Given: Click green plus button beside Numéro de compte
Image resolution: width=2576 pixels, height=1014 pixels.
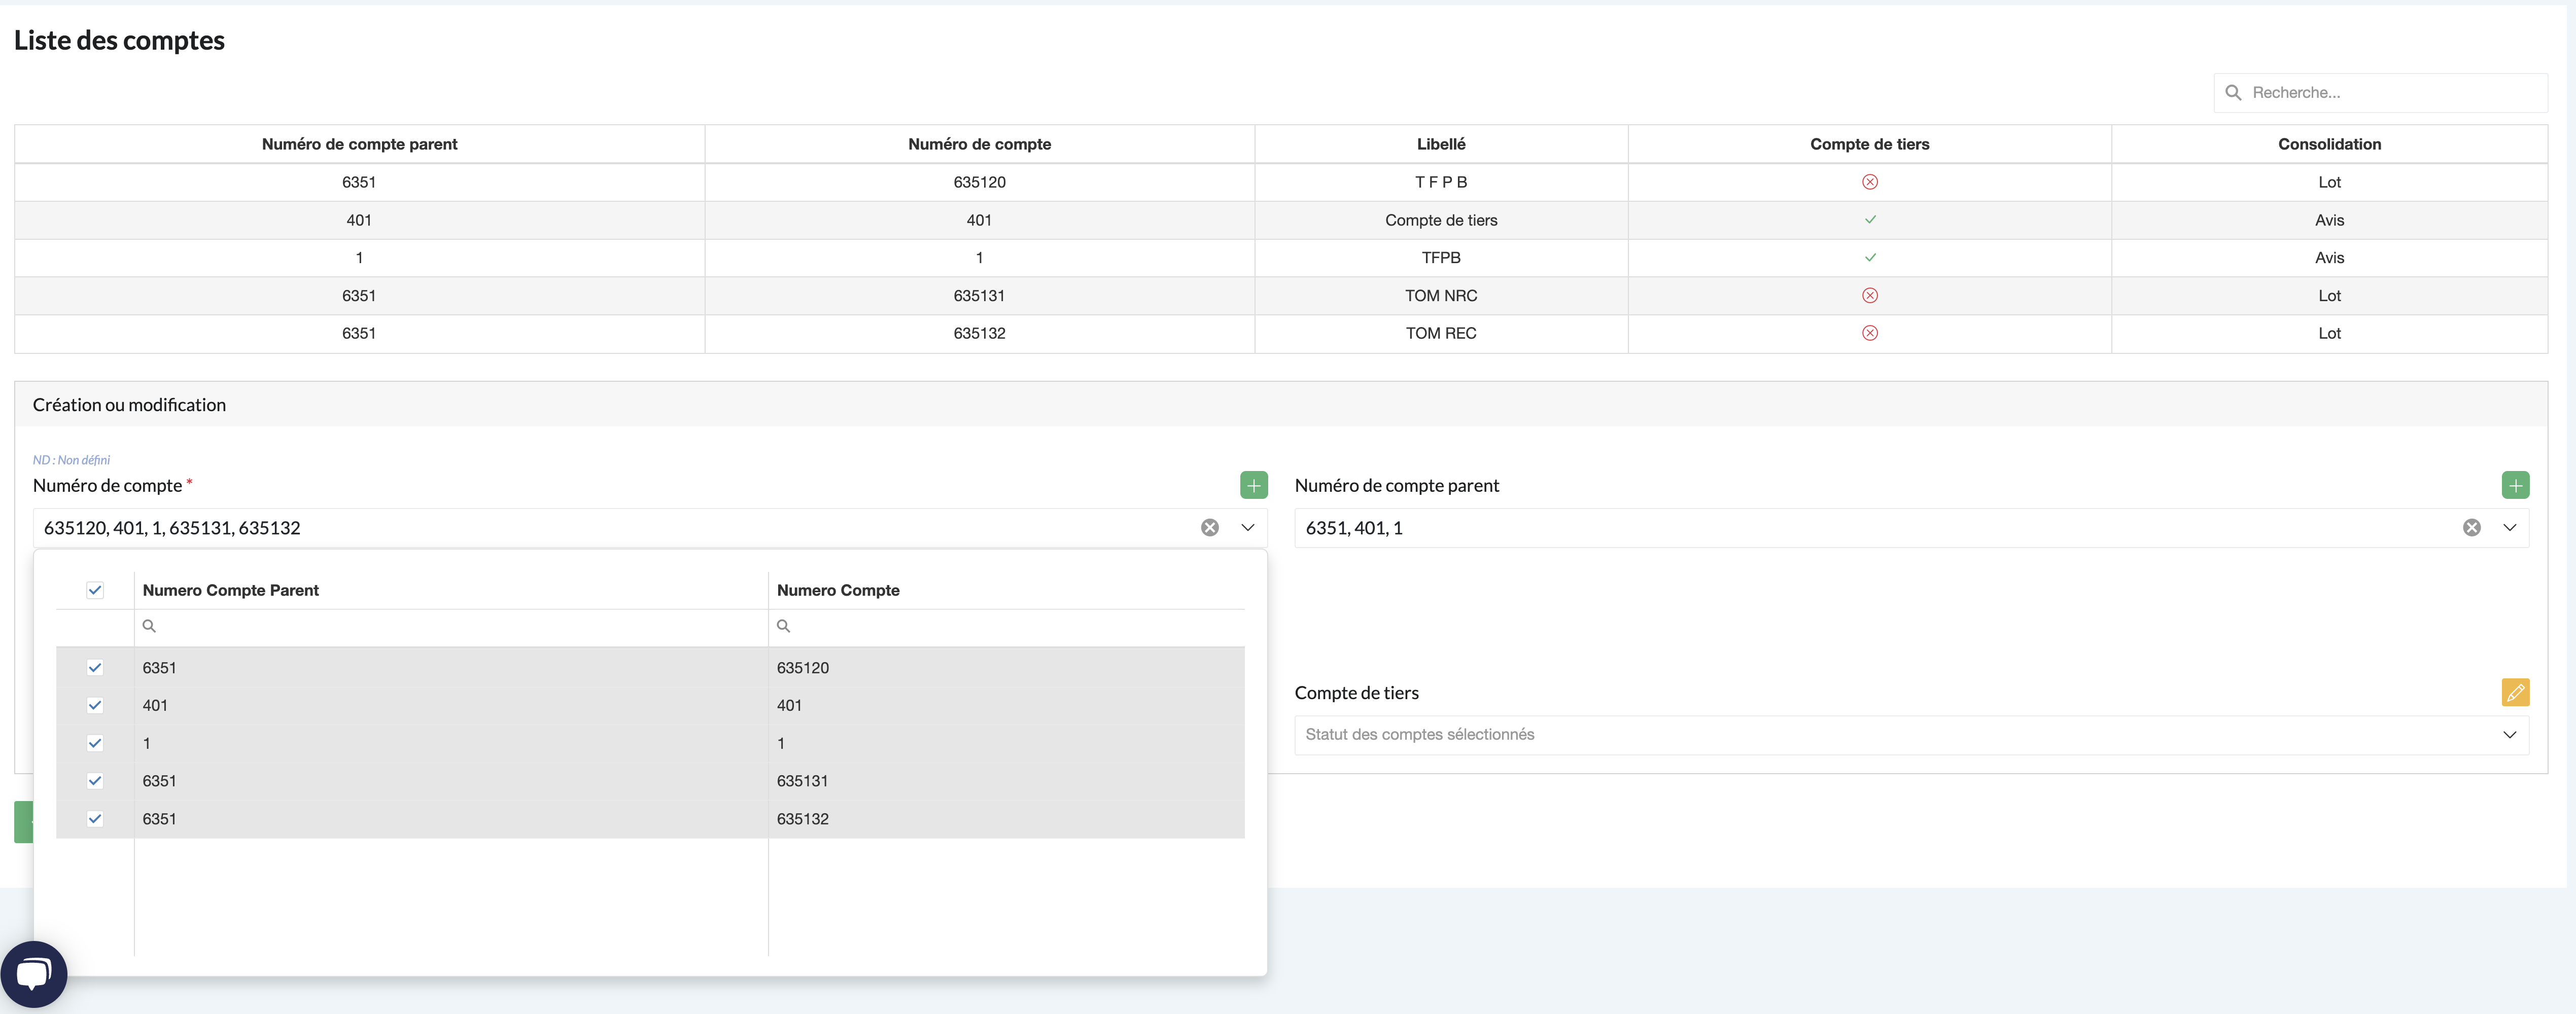Looking at the screenshot, I should (1253, 485).
